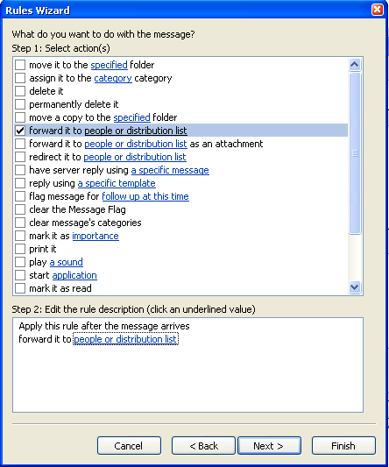Enable 'have server reply using' checkbox

click(x=20, y=170)
